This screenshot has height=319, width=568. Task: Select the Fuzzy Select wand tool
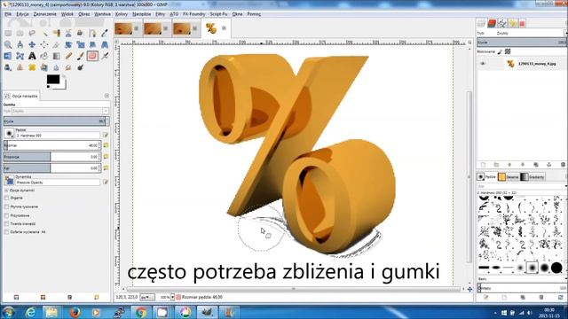click(x=44, y=34)
